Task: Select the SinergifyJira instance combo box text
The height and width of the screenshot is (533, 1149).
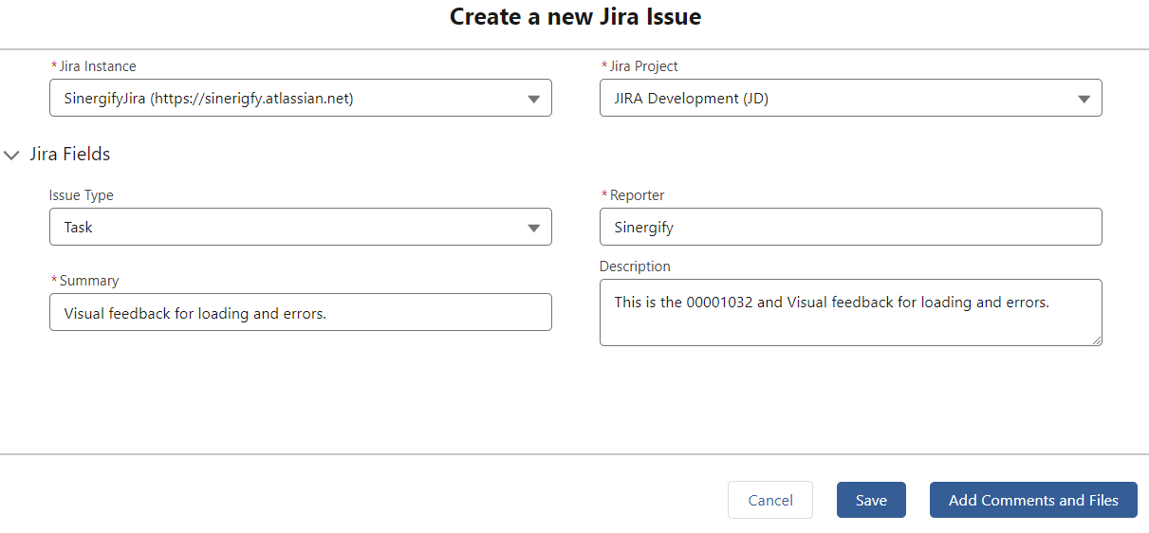Action: [x=209, y=98]
